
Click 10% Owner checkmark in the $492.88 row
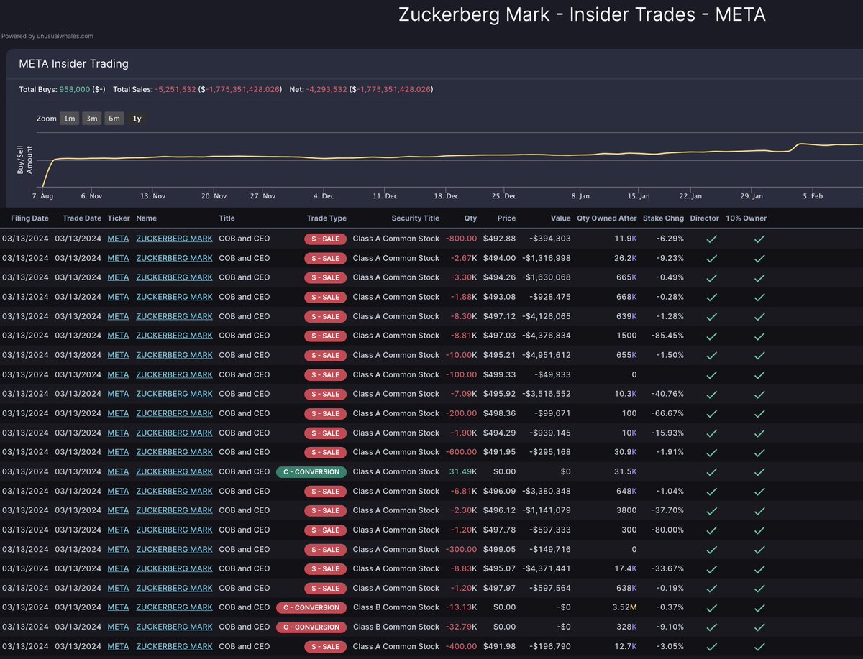[x=759, y=239]
